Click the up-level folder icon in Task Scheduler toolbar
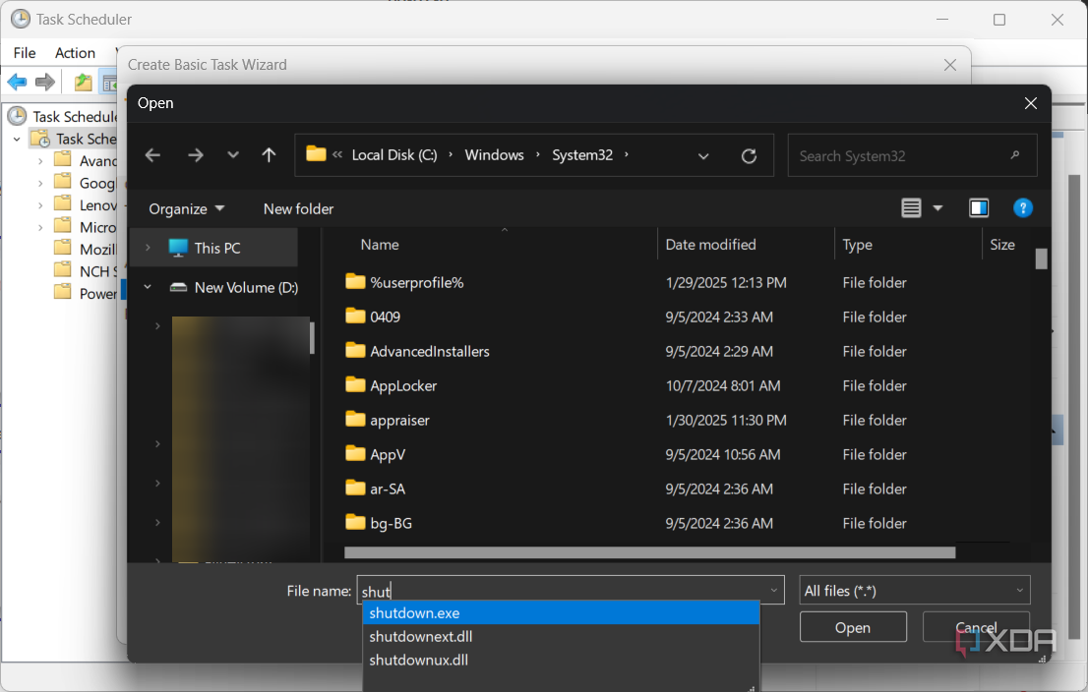 tap(84, 82)
